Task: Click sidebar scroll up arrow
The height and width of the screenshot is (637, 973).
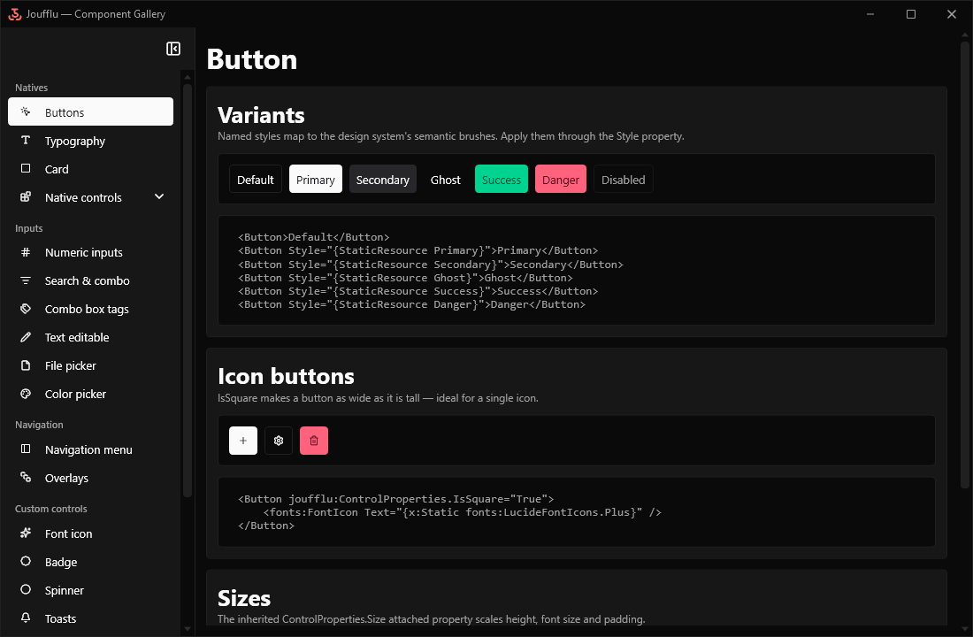Action: click(188, 77)
